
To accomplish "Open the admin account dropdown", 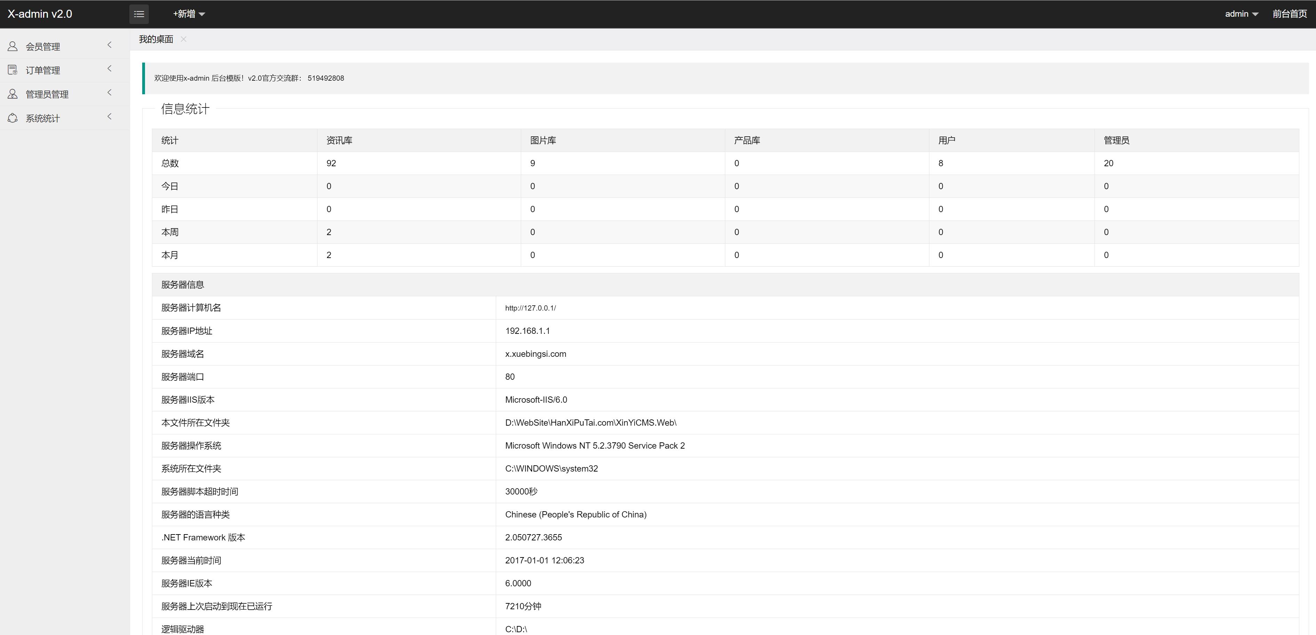I will [x=1241, y=14].
